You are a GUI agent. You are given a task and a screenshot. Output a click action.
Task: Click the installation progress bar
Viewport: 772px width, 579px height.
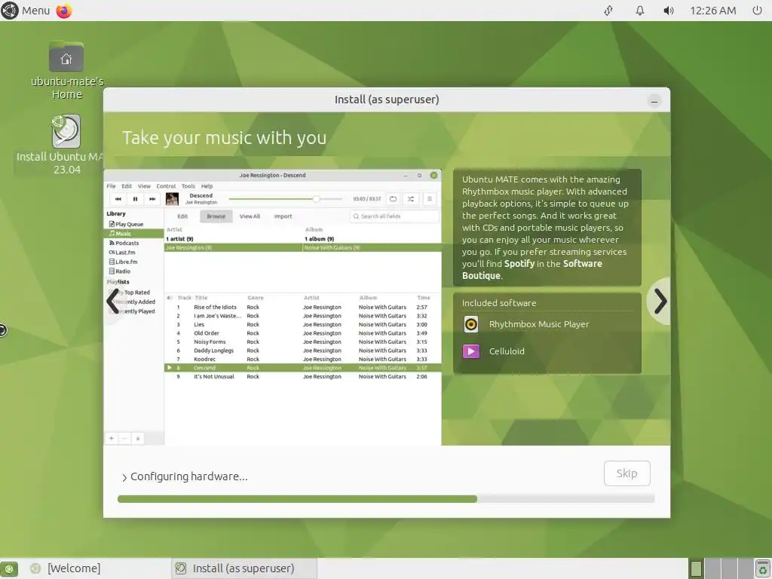tap(386, 499)
